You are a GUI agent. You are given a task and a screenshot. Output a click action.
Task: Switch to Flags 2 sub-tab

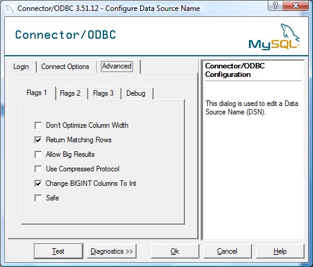[x=71, y=93]
